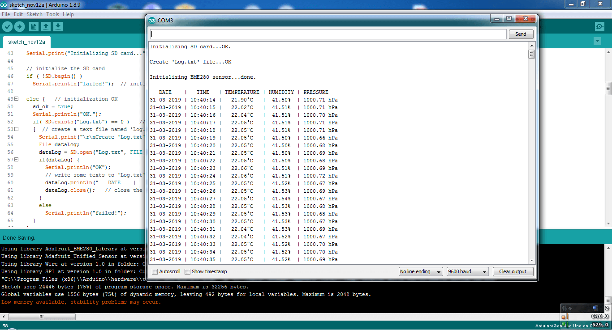
Task: Open the line ending dropdown
Action: click(420, 271)
